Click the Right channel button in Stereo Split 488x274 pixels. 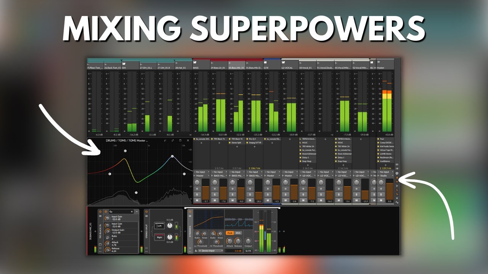tap(159, 237)
